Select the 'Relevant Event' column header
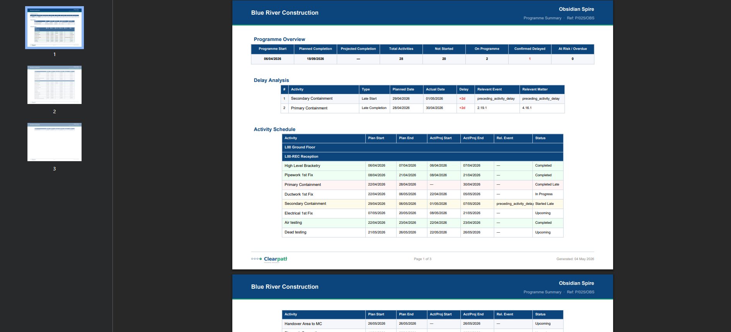Image resolution: width=731 pixels, height=332 pixels. (x=497, y=90)
